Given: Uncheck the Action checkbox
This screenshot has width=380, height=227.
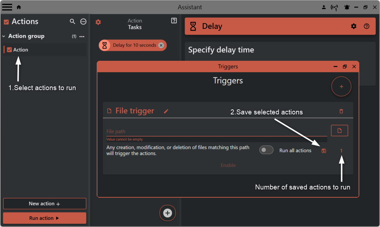Looking at the screenshot, I should (x=9, y=50).
